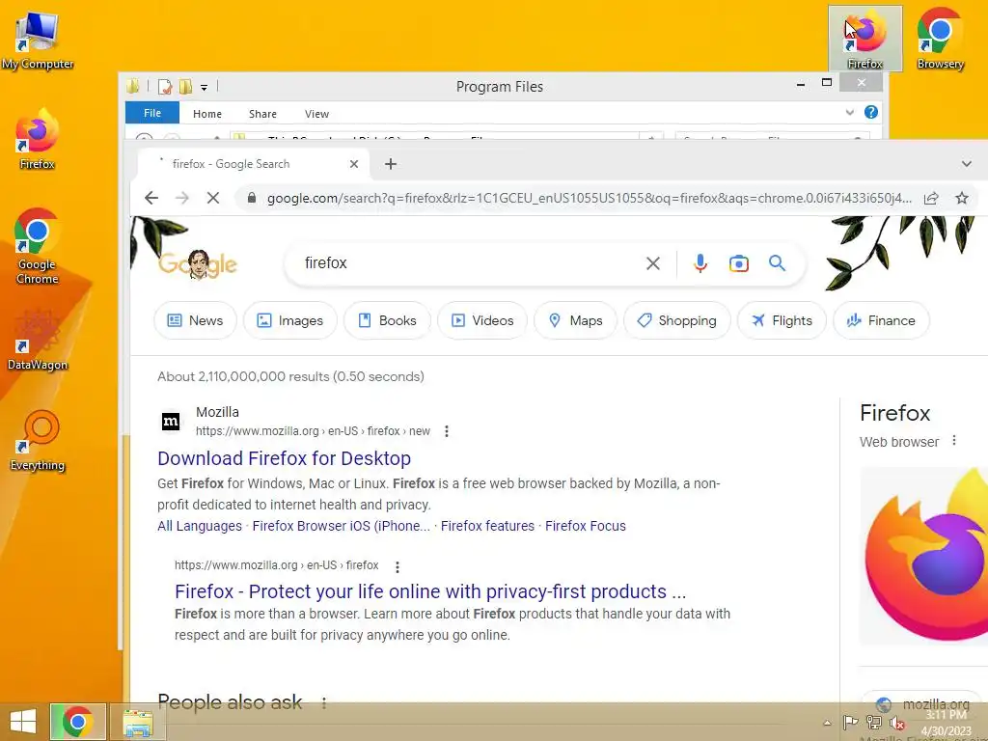Open Firefox knowledge panel more options
The height and width of the screenshot is (741, 988).
[954, 440]
